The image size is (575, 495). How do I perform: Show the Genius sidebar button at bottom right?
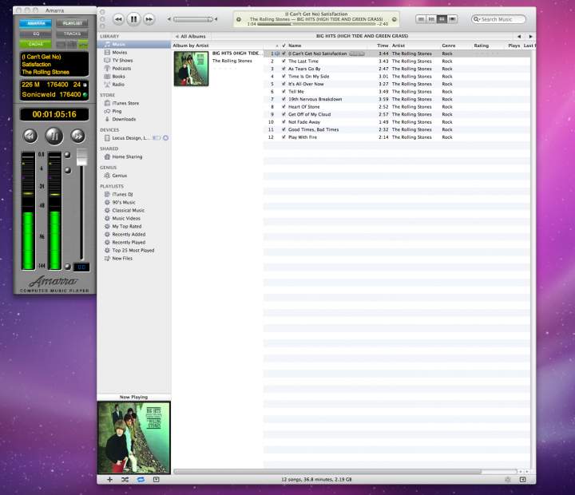pyautogui.click(x=523, y=480)
